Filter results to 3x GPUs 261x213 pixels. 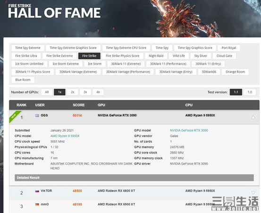click(x=85, y=92)
